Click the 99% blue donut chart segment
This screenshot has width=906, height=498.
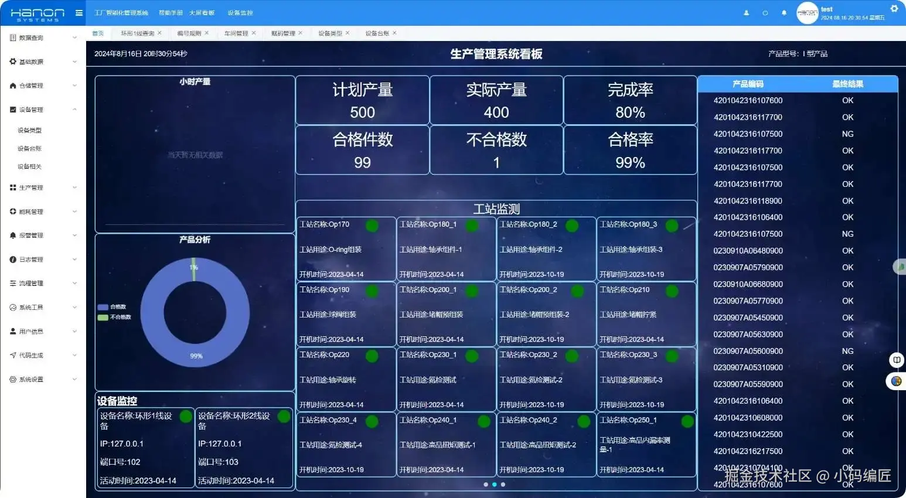[196, 356]
